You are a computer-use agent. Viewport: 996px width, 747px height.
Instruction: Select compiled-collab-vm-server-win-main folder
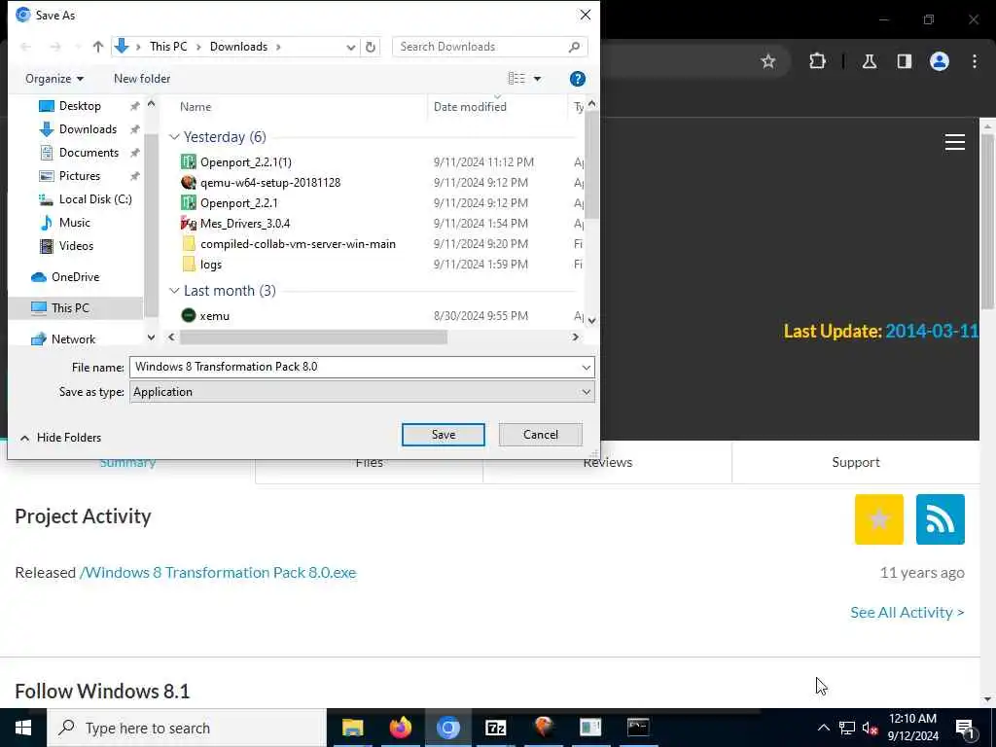pos(298,244)
